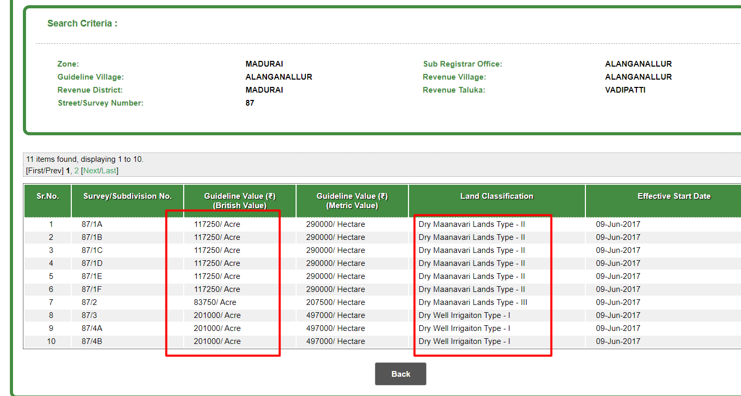Select page 1 in the pagination bar

click(69, 170)
